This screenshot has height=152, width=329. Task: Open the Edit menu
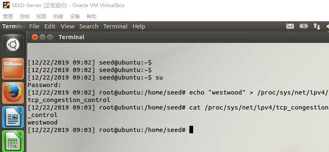[50, 26]
